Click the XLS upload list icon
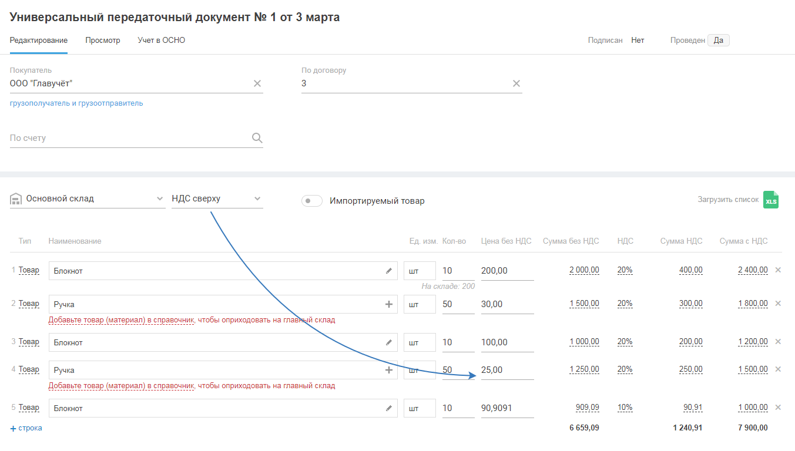Screen dimensions: 795x451 770,200
